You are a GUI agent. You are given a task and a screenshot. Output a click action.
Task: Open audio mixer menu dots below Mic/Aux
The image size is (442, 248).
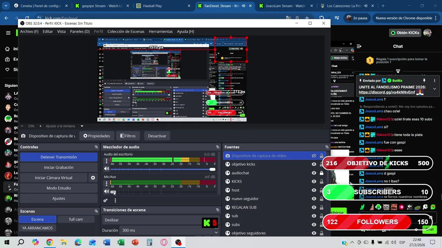pos(115,200)
